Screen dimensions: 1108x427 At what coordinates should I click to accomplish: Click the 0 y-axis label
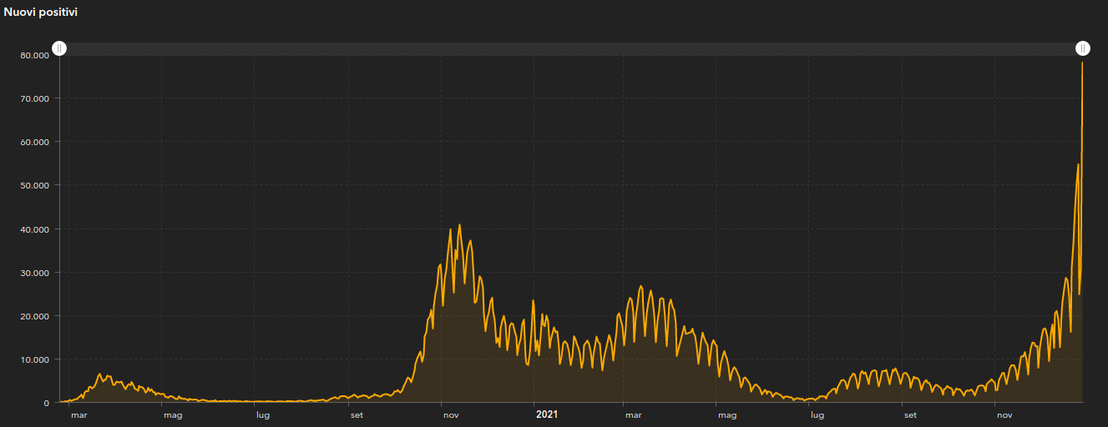coord(47,403)
